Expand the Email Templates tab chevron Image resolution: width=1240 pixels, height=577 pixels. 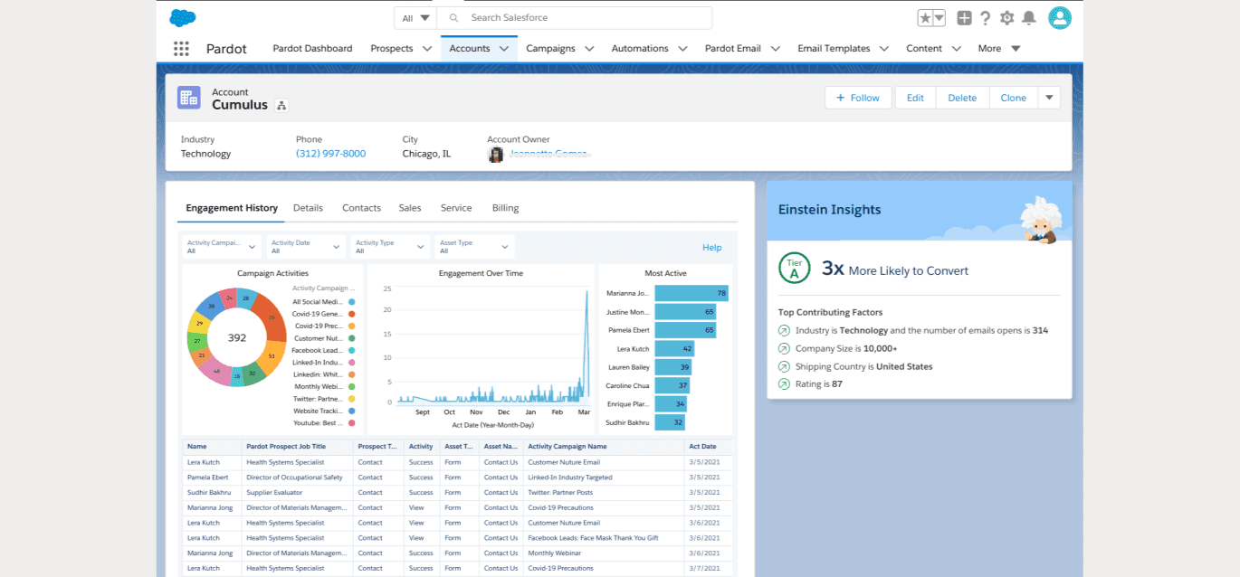tap(884, 49)
